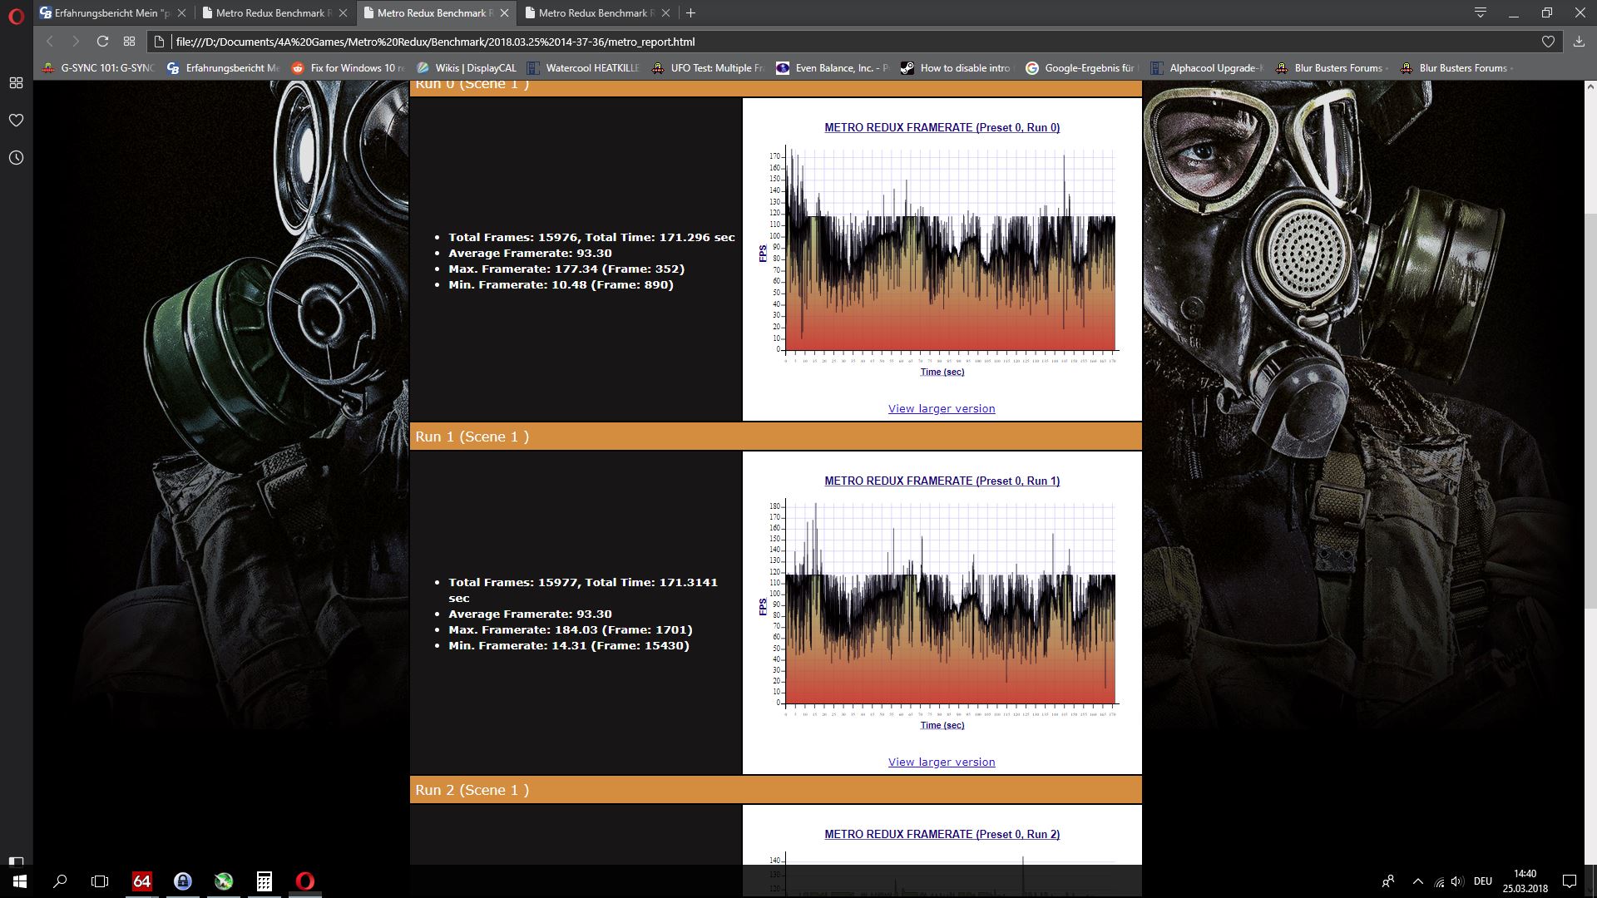Open the UFO Test bookmark

point(707,68)
